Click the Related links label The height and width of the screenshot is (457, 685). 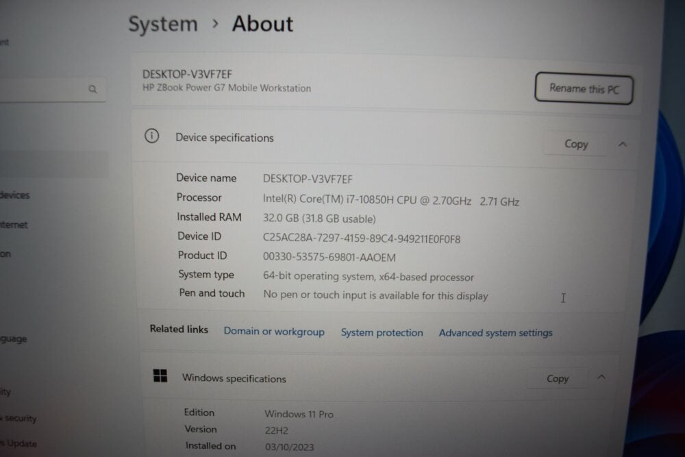[179, 329]
